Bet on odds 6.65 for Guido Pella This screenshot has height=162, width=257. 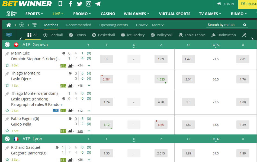pyautogui.click(x=161, y=124)
